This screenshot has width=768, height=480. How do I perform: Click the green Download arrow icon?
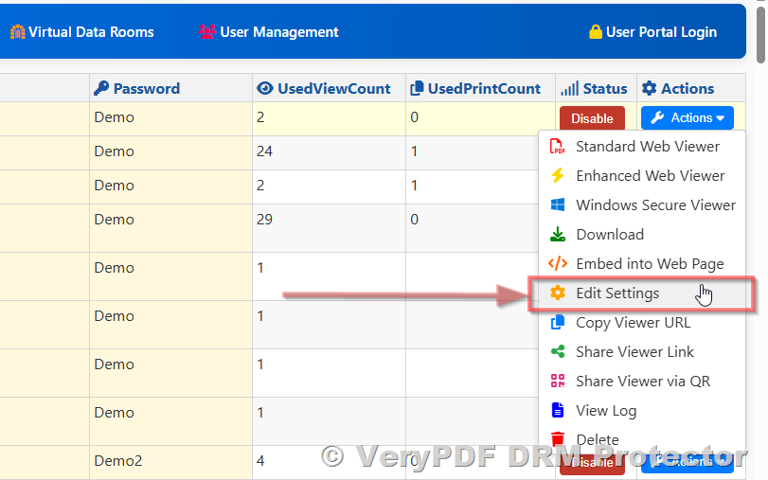pos(558,235)
